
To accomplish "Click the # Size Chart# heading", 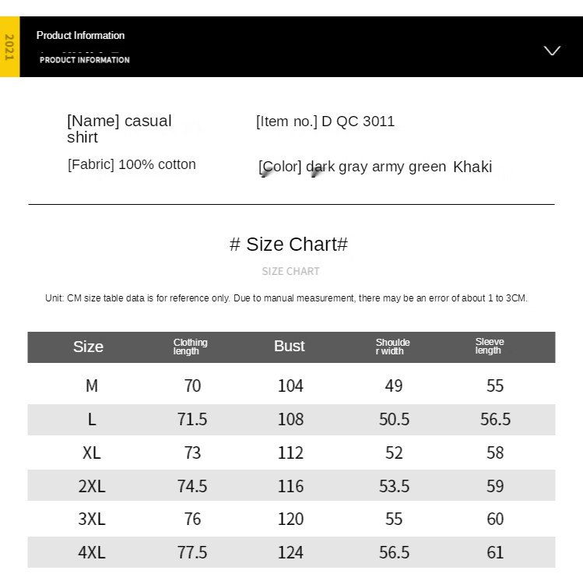I will pos(289,245).
